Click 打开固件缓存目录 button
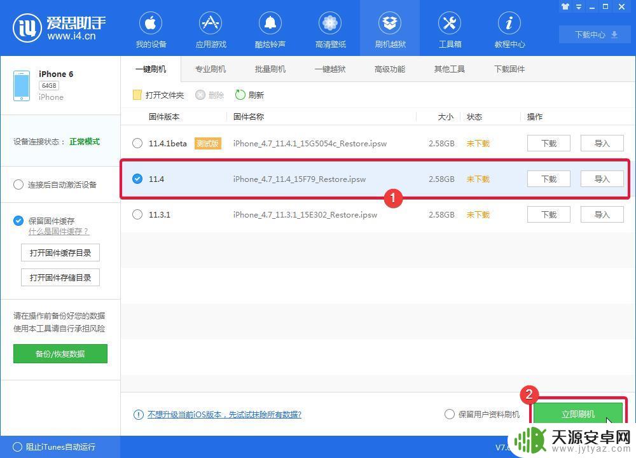636x458 pixels. tap(60, 253)
